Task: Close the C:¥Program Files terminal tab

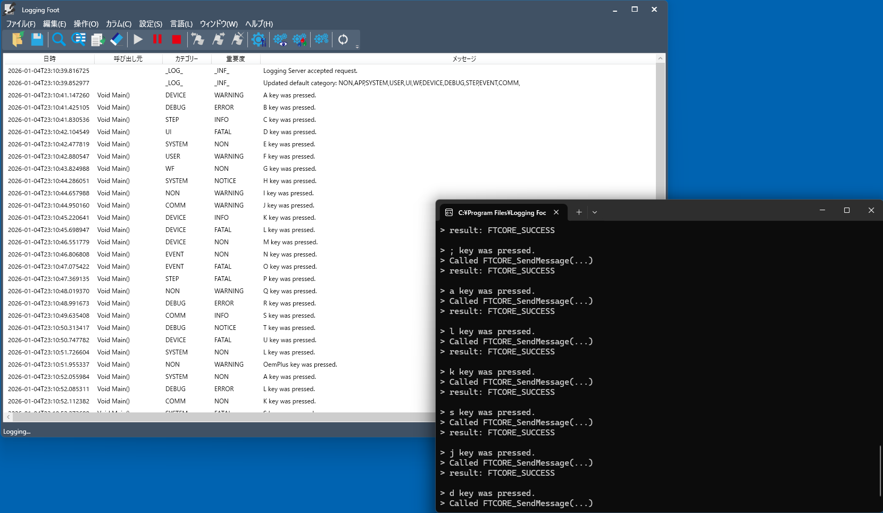Action: pyautogui.click(x=556, y=212)
